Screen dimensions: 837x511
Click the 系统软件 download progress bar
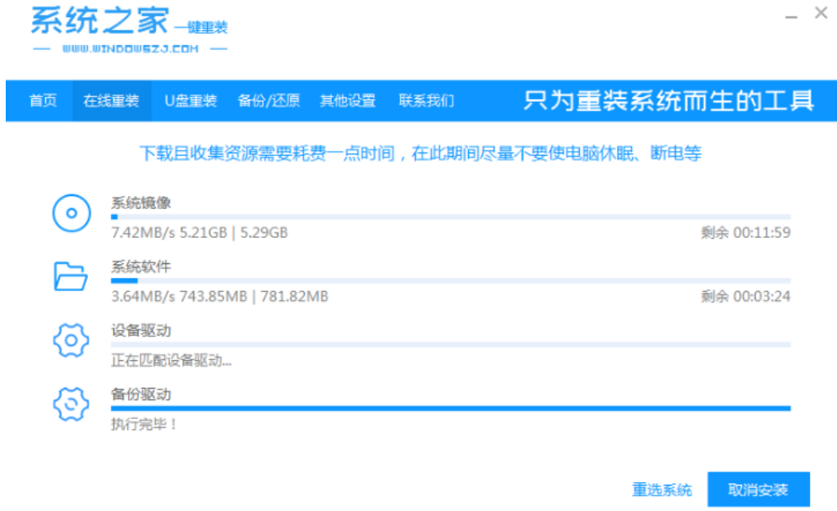pos(450,281)
